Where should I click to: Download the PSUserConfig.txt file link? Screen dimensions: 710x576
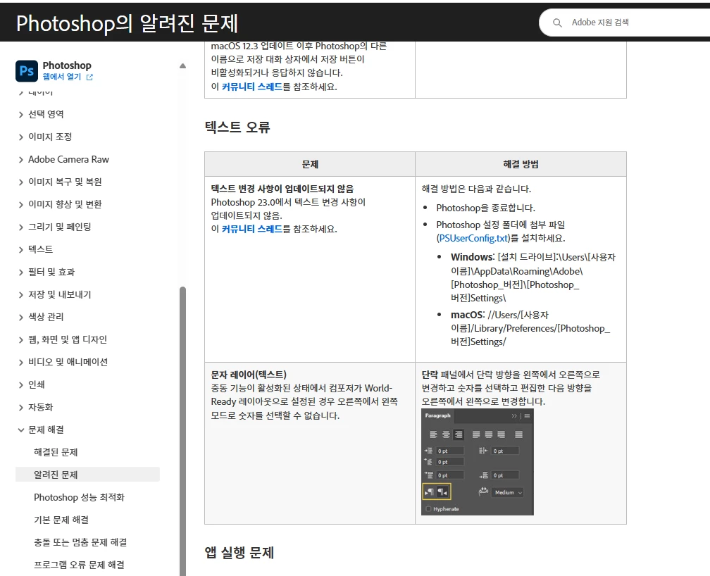point(473,238)
